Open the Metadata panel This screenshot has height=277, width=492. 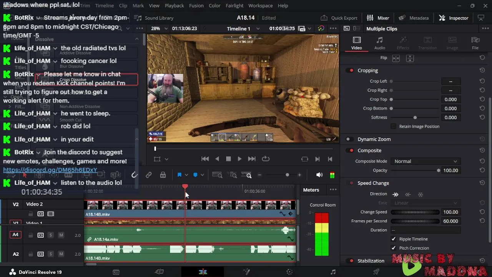point(414,18)
